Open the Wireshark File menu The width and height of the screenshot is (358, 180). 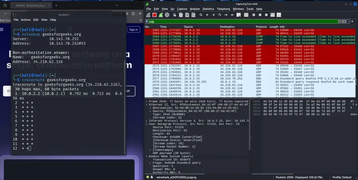[x=149, y=9]
